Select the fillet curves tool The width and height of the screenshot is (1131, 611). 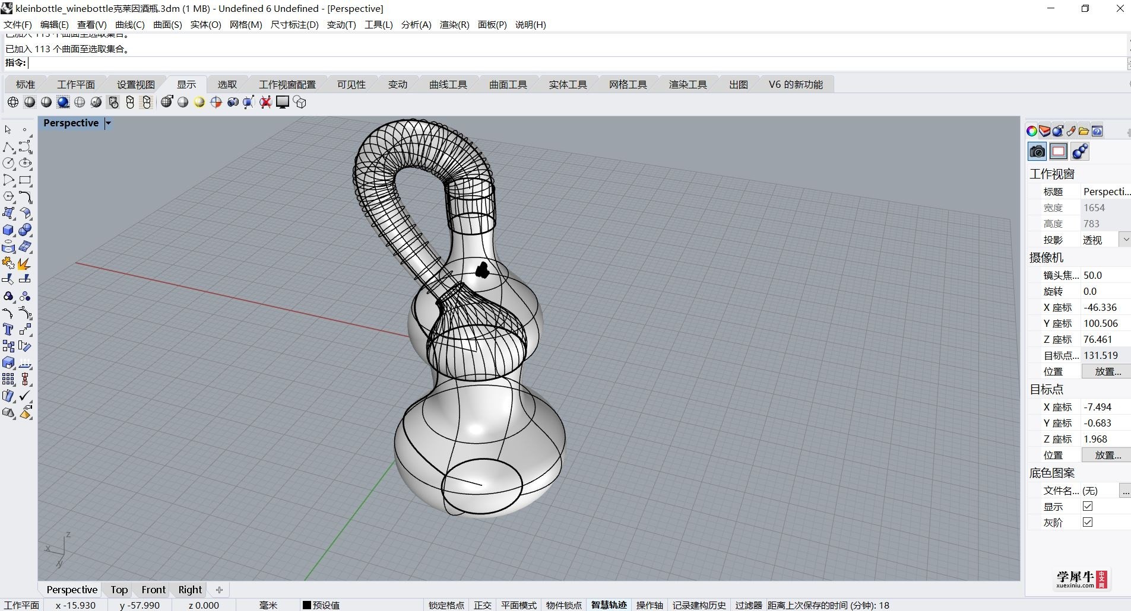pyautogui.click(x=25, y=196)
